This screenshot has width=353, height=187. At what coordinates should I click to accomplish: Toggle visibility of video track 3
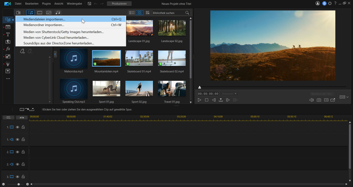point(17,177)
